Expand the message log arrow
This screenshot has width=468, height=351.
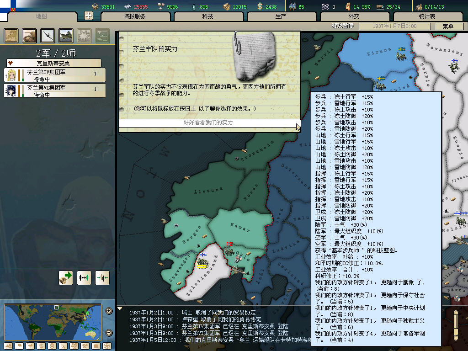coord(120,309)
